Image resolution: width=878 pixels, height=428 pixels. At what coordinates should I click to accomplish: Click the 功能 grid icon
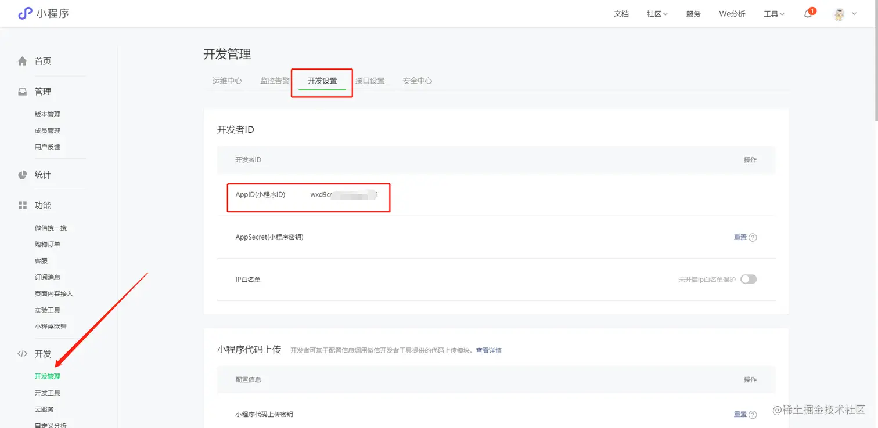pyautogui.click(x=23, y=205)
